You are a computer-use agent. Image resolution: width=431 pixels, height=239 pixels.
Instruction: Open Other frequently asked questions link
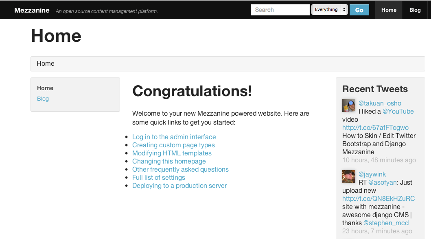pos(180,170)
